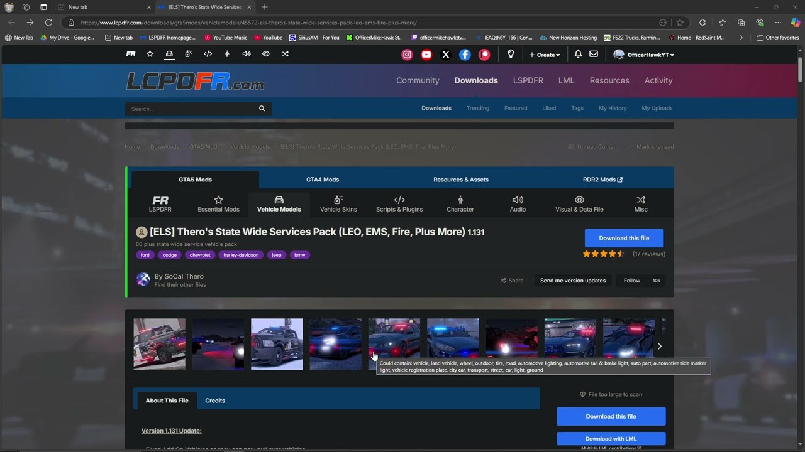Click the search magnifier icon
This screenshot has width=805, height=452.
tap(262, 109)
